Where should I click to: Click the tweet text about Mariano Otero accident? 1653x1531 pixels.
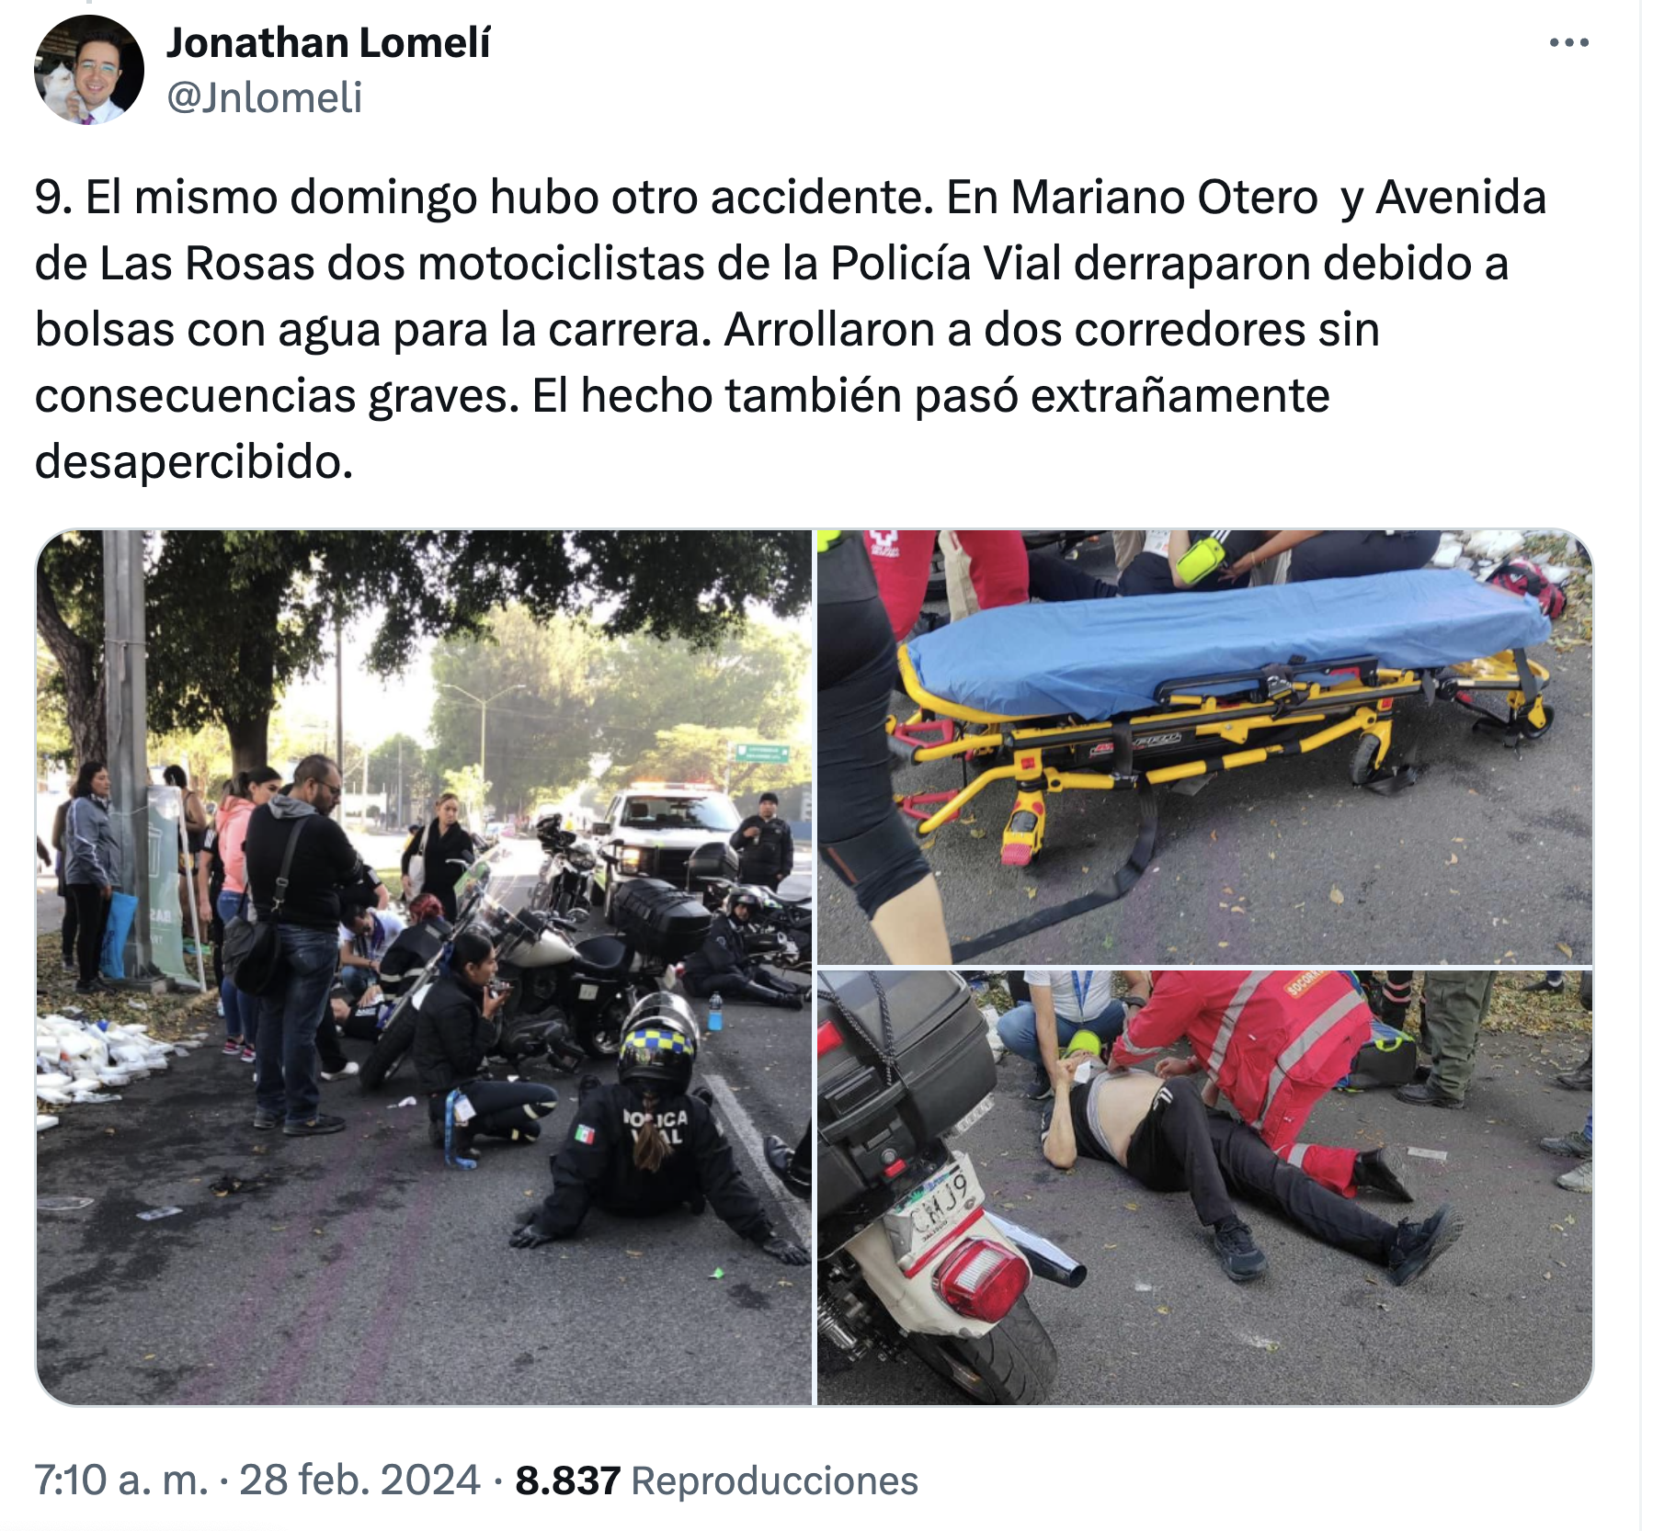coord(791,329)
